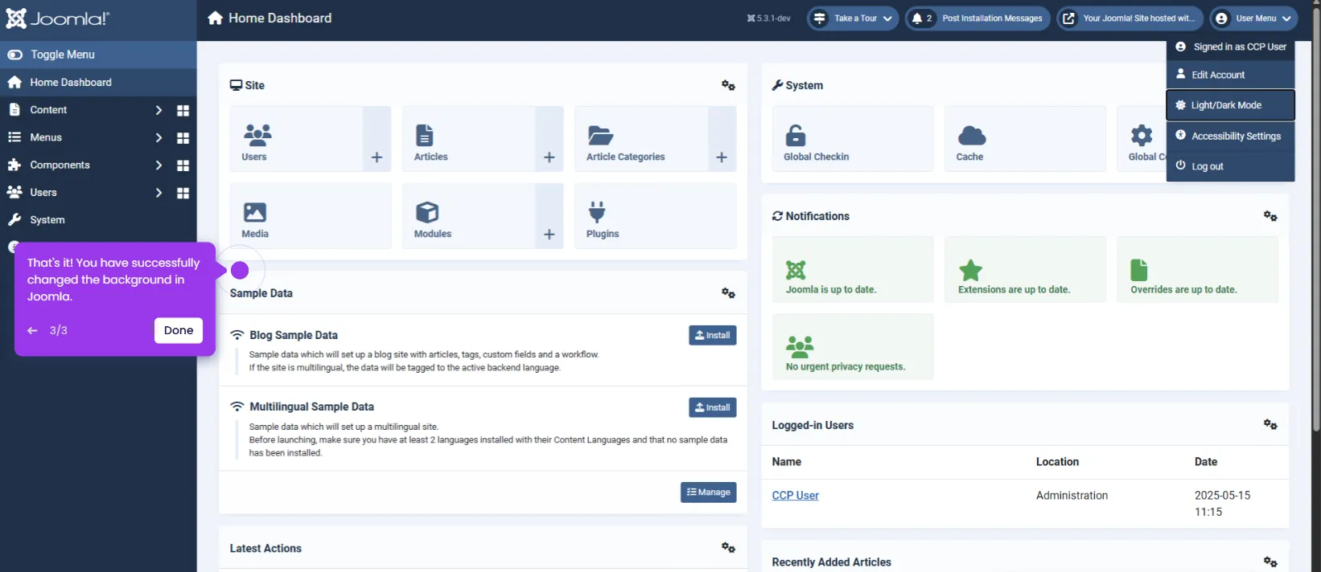Visit Your Joomla Site hosted link
Screen dimensions: 1321x572
click(x=1129, y=18)
